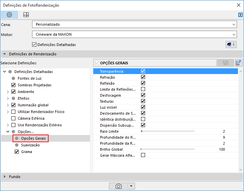
Task: Switch to the size settings icon tab
Action: pos(26,15)
